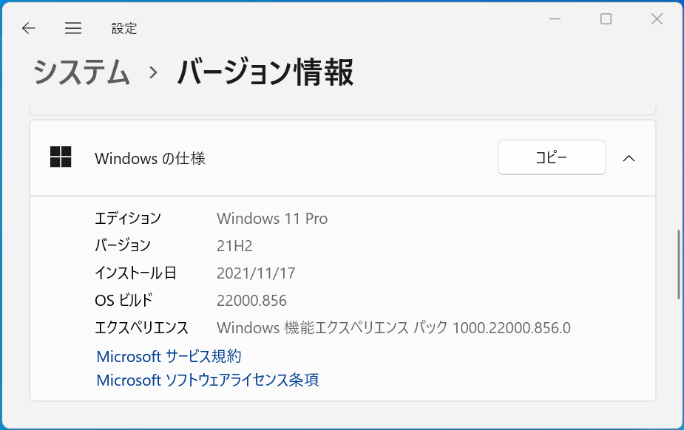
Task: Click the システム breadcrumb
Action: click(81, 72)
